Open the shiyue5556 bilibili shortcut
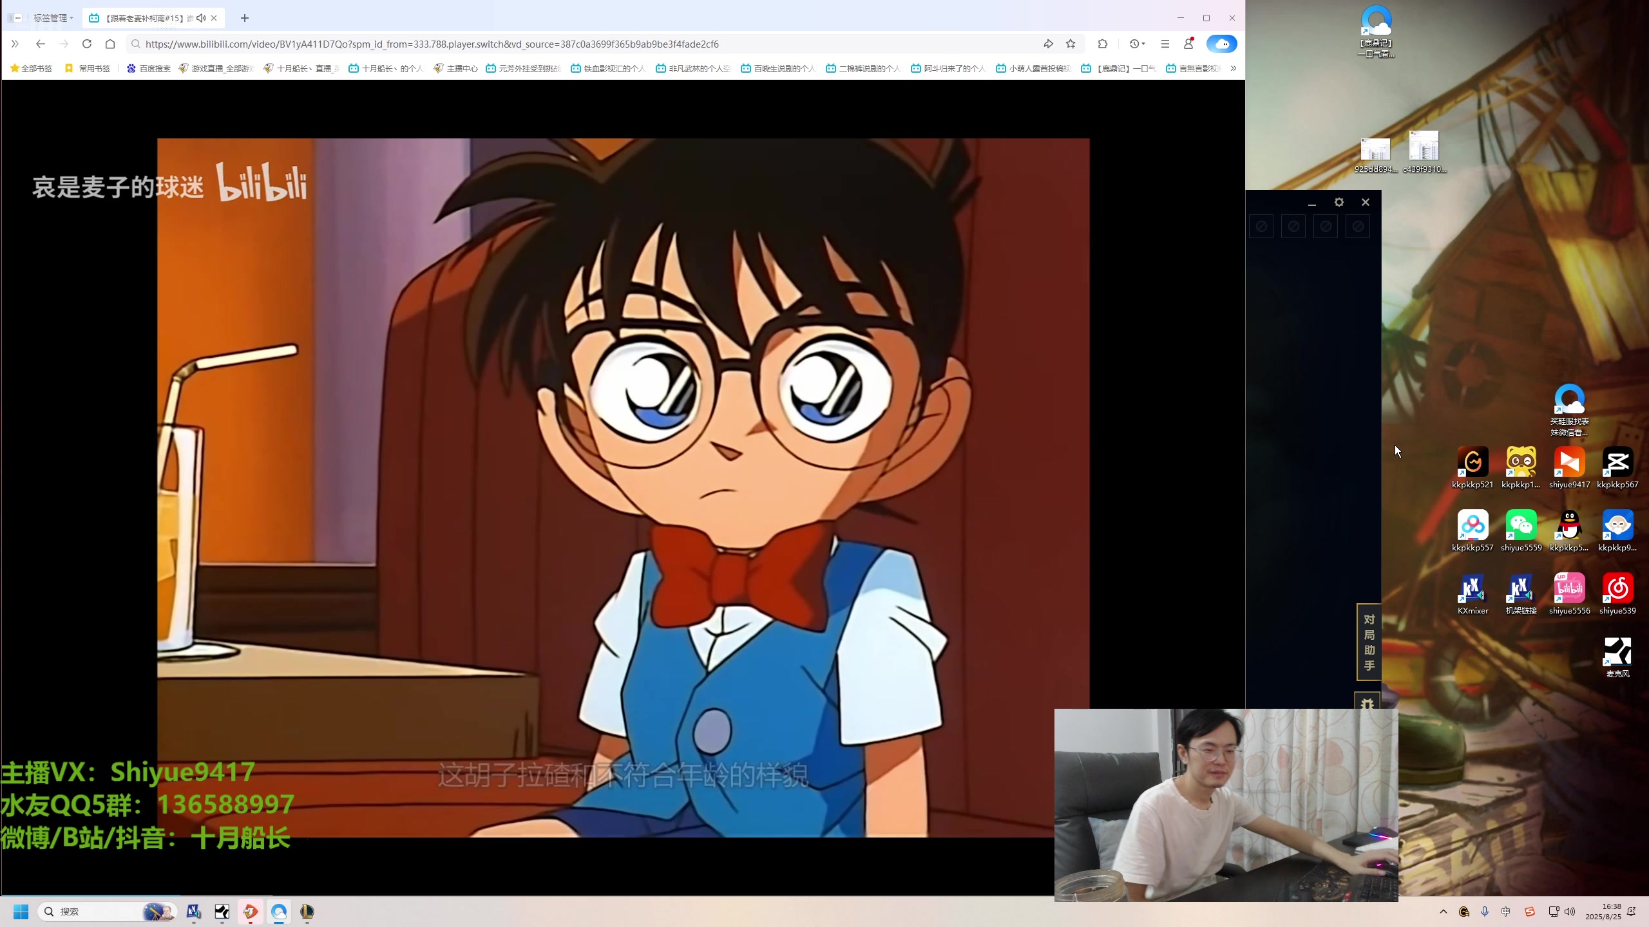Viewport: 1649px width, 927px height. pyautogui.click(x=1569, y=594)
